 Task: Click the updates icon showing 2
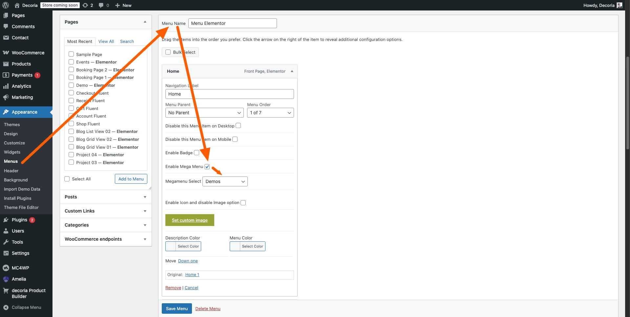point(85,5)
